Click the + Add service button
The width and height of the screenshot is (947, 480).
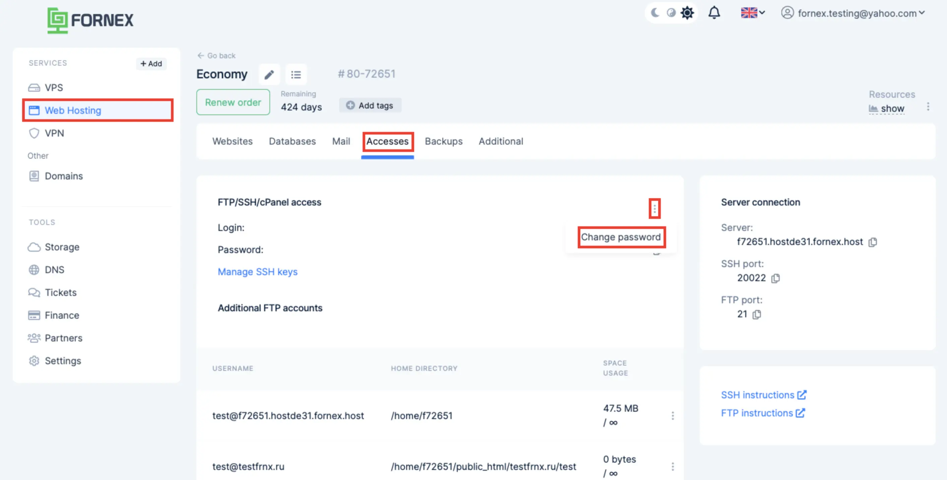151,64
